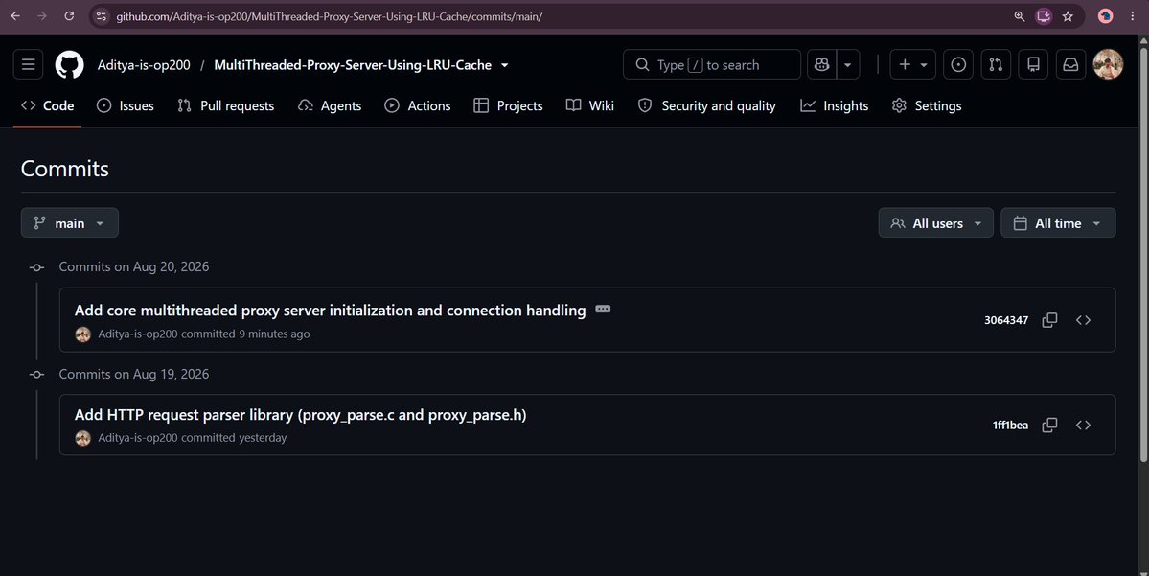The height and width of the screenshot is (576, 1149).
Task: Expand the repository name dropdown caret
Action: [x=505, y=64]
